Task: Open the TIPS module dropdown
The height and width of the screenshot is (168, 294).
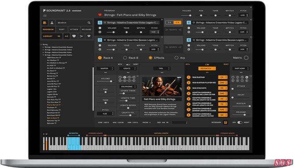Action: (x=162, y=69)
